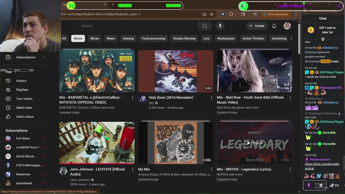
Task: Open History in the sidebar
Action: (x=26, y=81)
